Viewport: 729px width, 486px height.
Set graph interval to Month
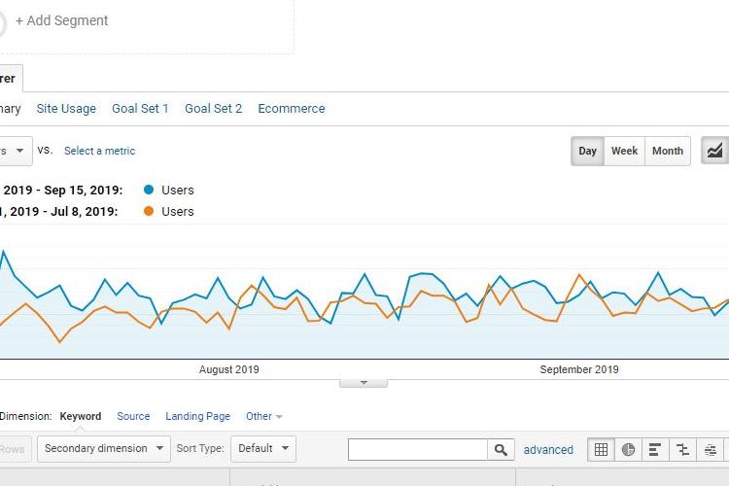(x=667, y=151)
